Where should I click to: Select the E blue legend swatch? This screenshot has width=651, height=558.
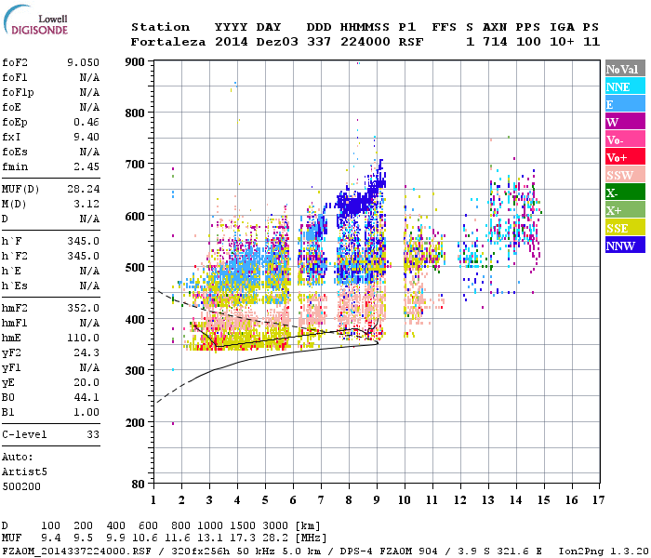pyautogui.click(x=625, y=104)
